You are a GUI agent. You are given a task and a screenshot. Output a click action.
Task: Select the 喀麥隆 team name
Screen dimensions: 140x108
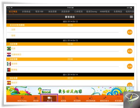point(14,70)
